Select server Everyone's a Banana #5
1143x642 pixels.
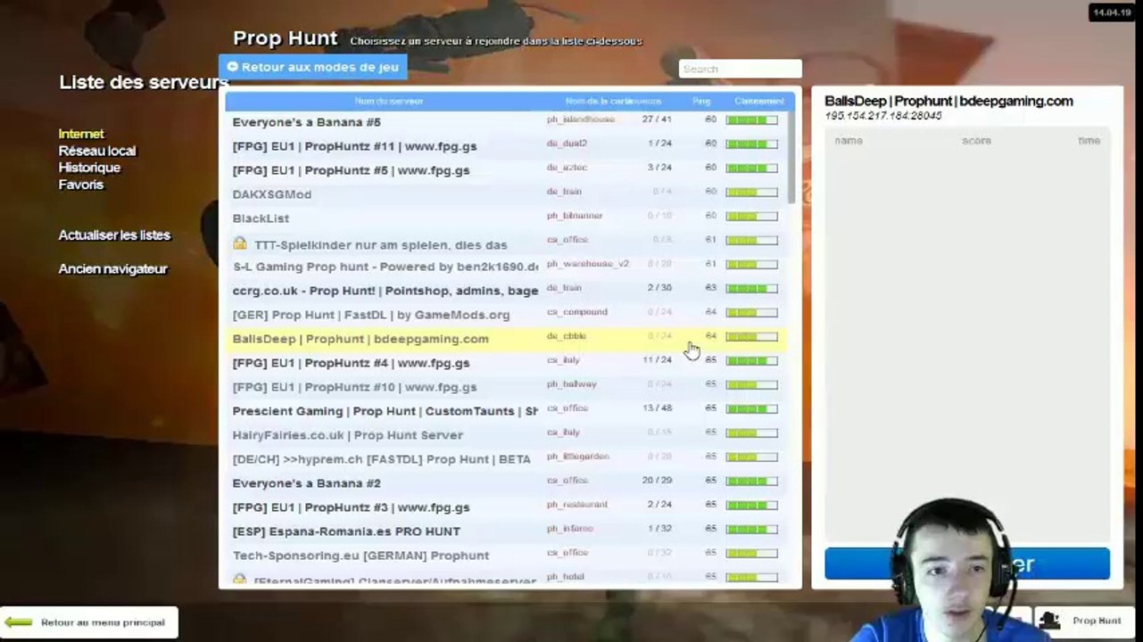[x=506, y=122]
